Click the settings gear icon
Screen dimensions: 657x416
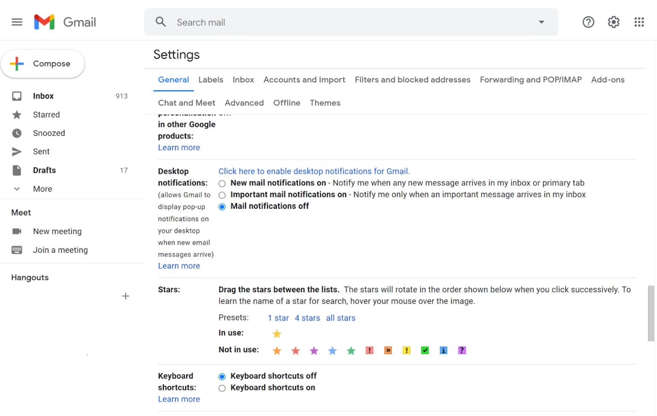[613, 22]
